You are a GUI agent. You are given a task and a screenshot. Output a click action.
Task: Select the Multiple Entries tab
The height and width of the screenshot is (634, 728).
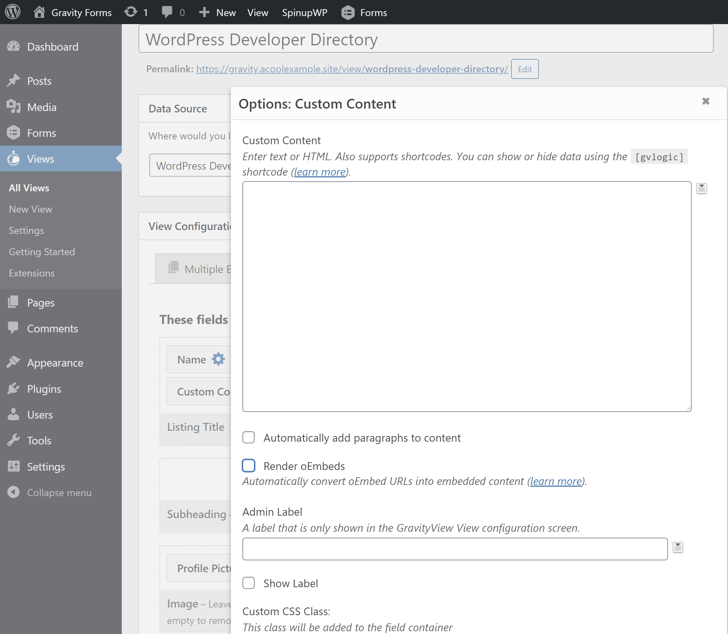[194, 268]
